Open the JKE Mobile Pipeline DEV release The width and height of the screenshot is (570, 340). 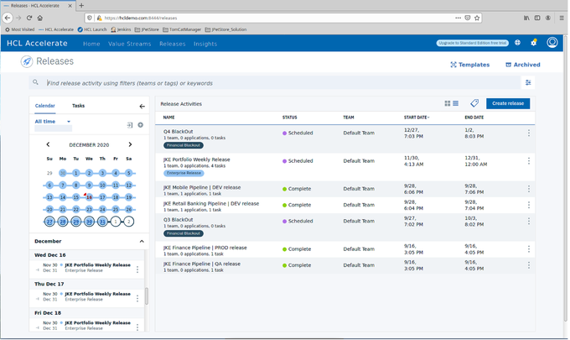point(202,187)
